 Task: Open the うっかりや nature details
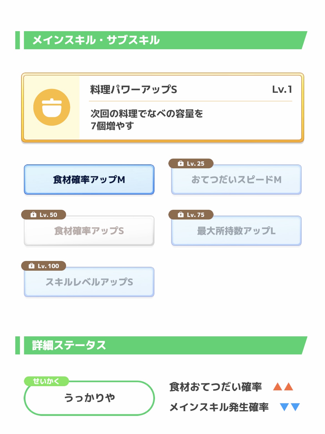[89, 398]
